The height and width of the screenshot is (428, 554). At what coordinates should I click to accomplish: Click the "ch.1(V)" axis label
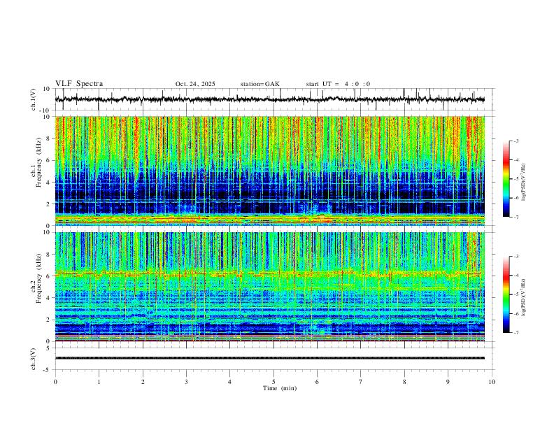[34, 99]
